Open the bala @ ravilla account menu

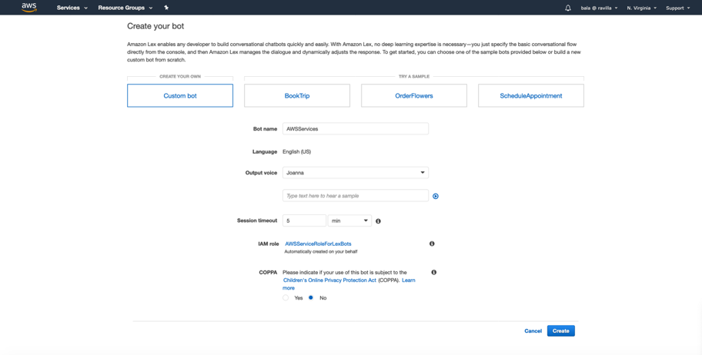point(599,8)
